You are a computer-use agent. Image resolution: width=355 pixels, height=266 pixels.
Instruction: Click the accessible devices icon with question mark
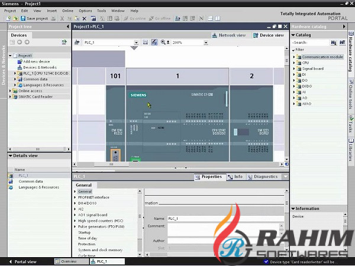177,18
